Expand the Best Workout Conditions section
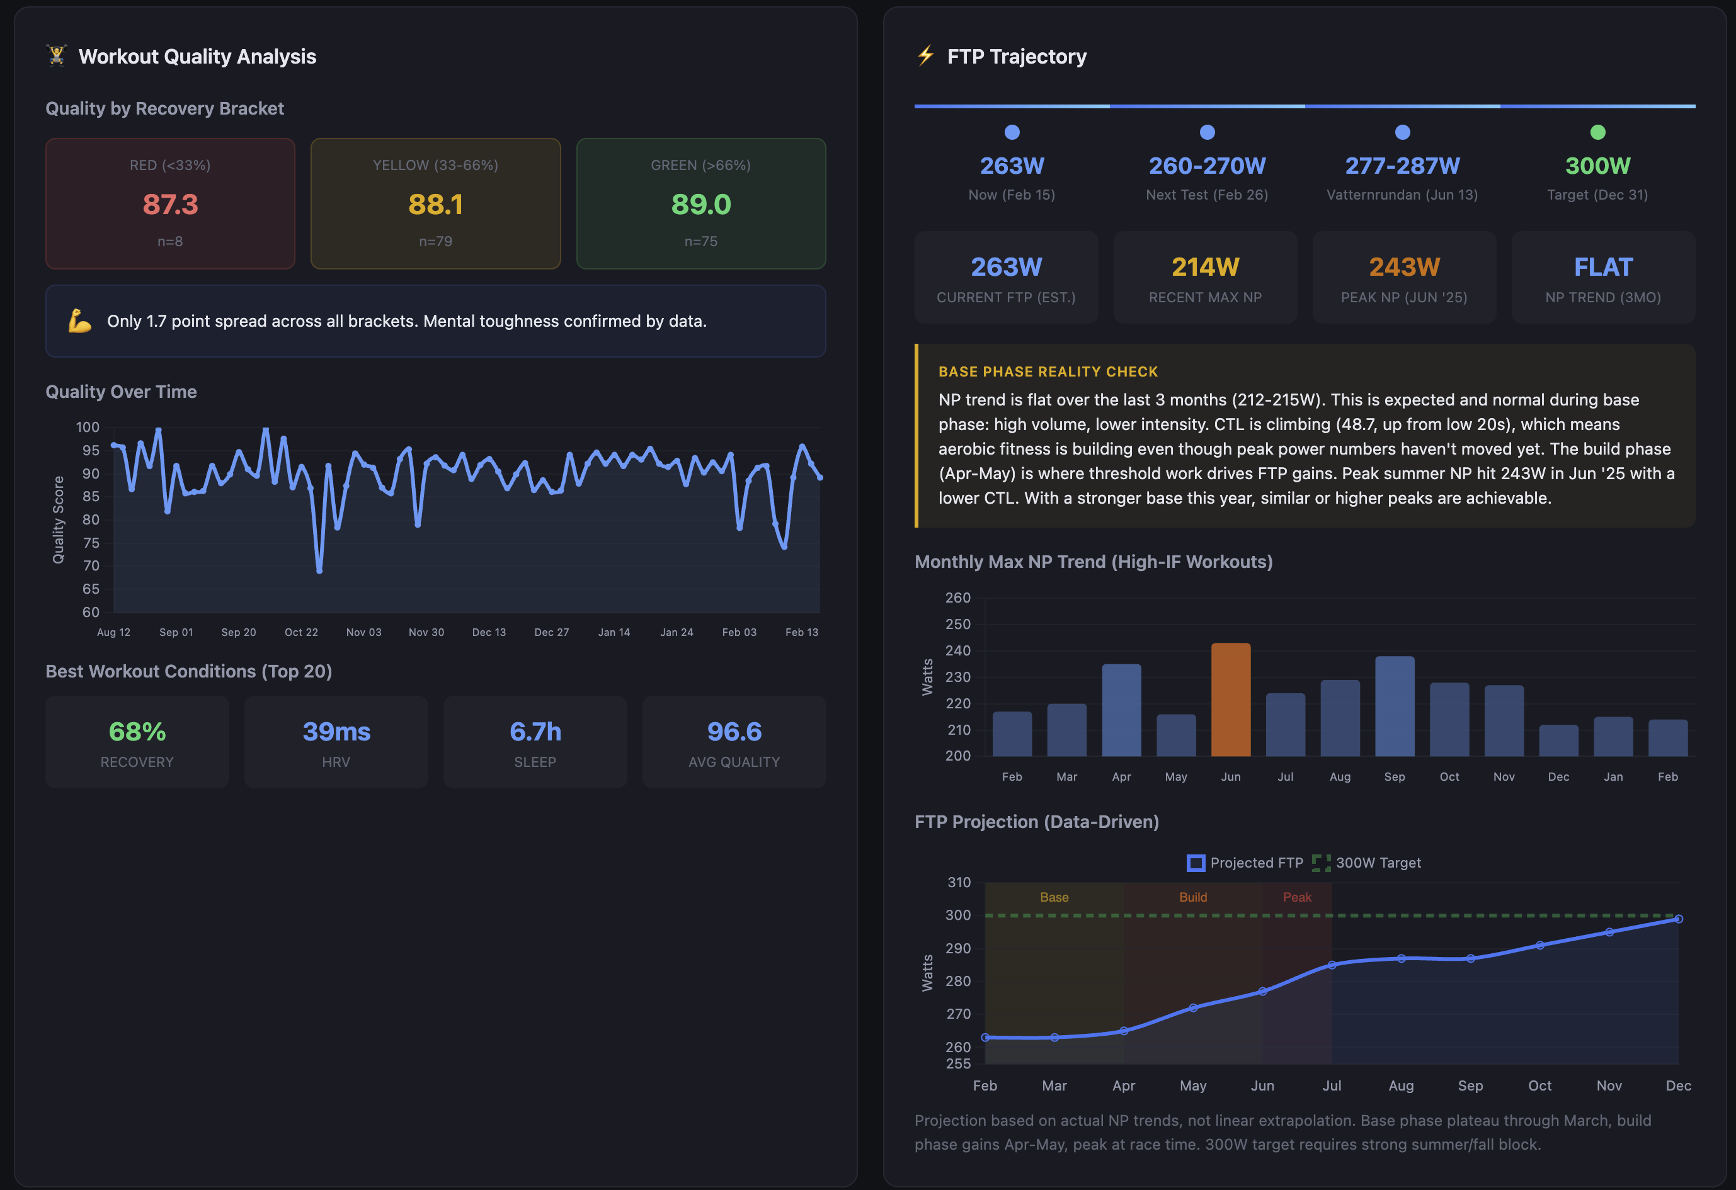 pyautogui.click(x=188, y=671)
